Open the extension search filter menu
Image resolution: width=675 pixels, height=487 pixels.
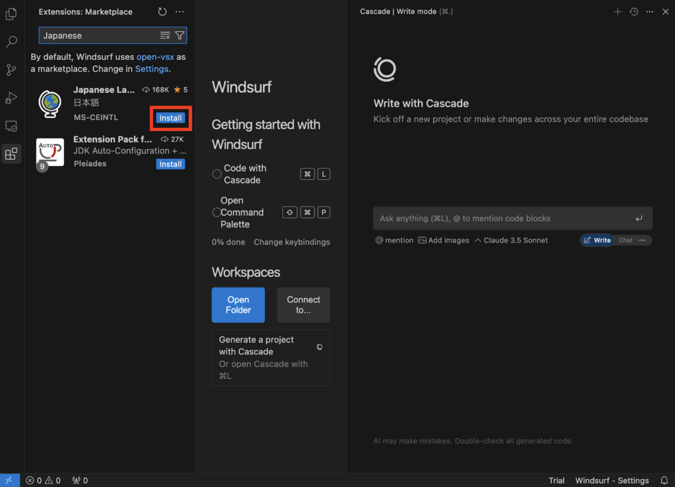[179, 36]
